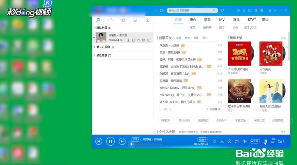Open 歌手第三季 第4期 album cover

(x=240, y=91)
